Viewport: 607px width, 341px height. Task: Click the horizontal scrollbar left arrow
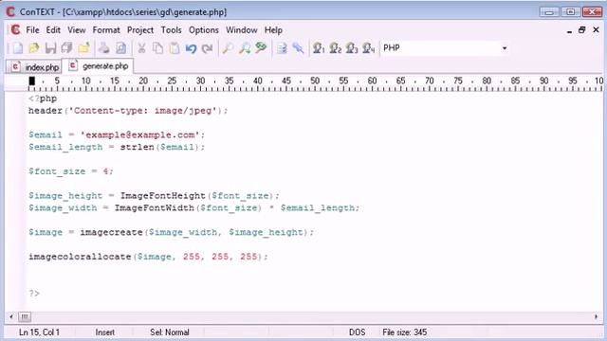[11, 316]
